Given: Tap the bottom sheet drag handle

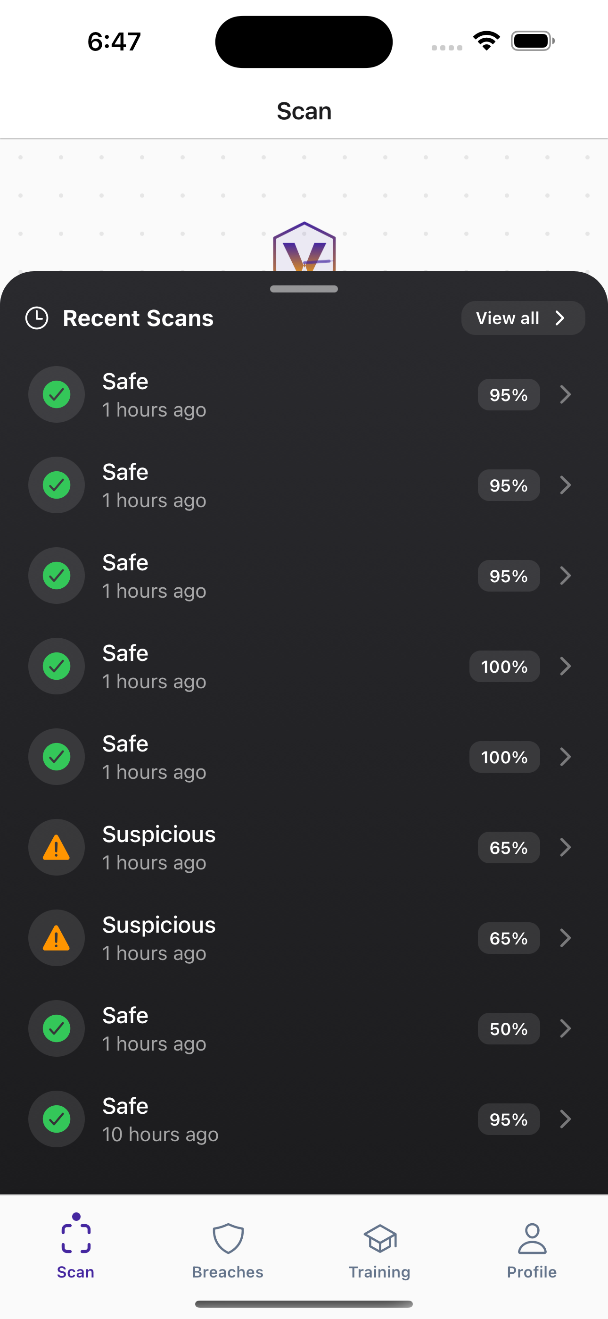Looking at the screenshot, I should (304, 289).
